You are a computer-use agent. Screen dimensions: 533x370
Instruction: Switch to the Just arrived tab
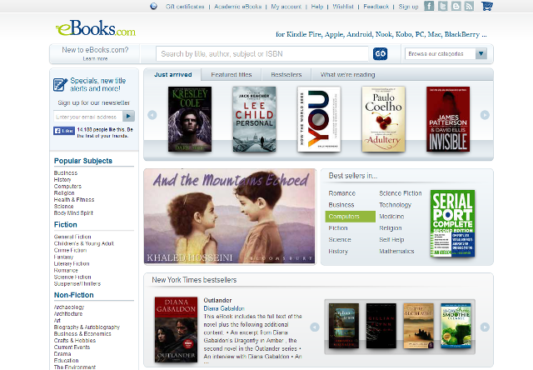[172, 74]
